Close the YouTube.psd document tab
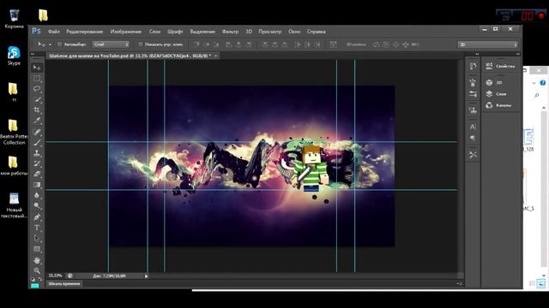This screenshot has height=308, width=549. (x=216, y=56)
